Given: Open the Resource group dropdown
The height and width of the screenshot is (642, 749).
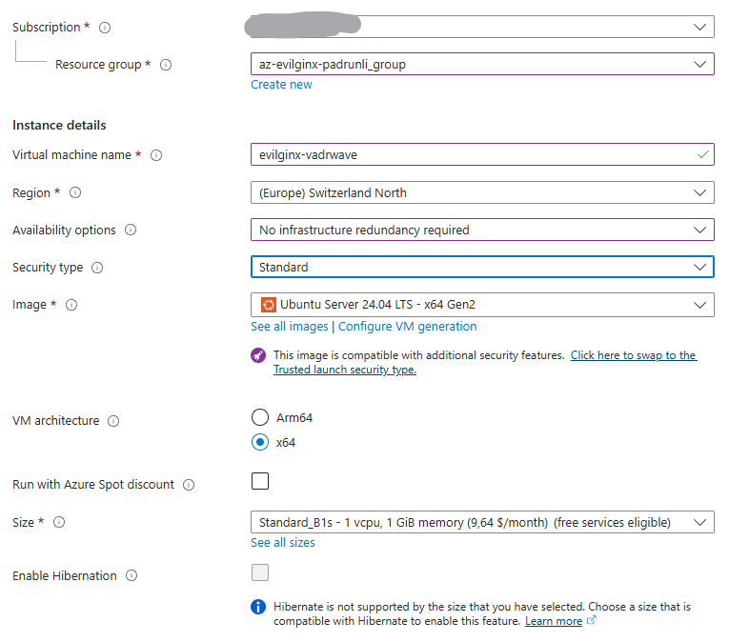Looking at the screenshot, I should (482, 64).
